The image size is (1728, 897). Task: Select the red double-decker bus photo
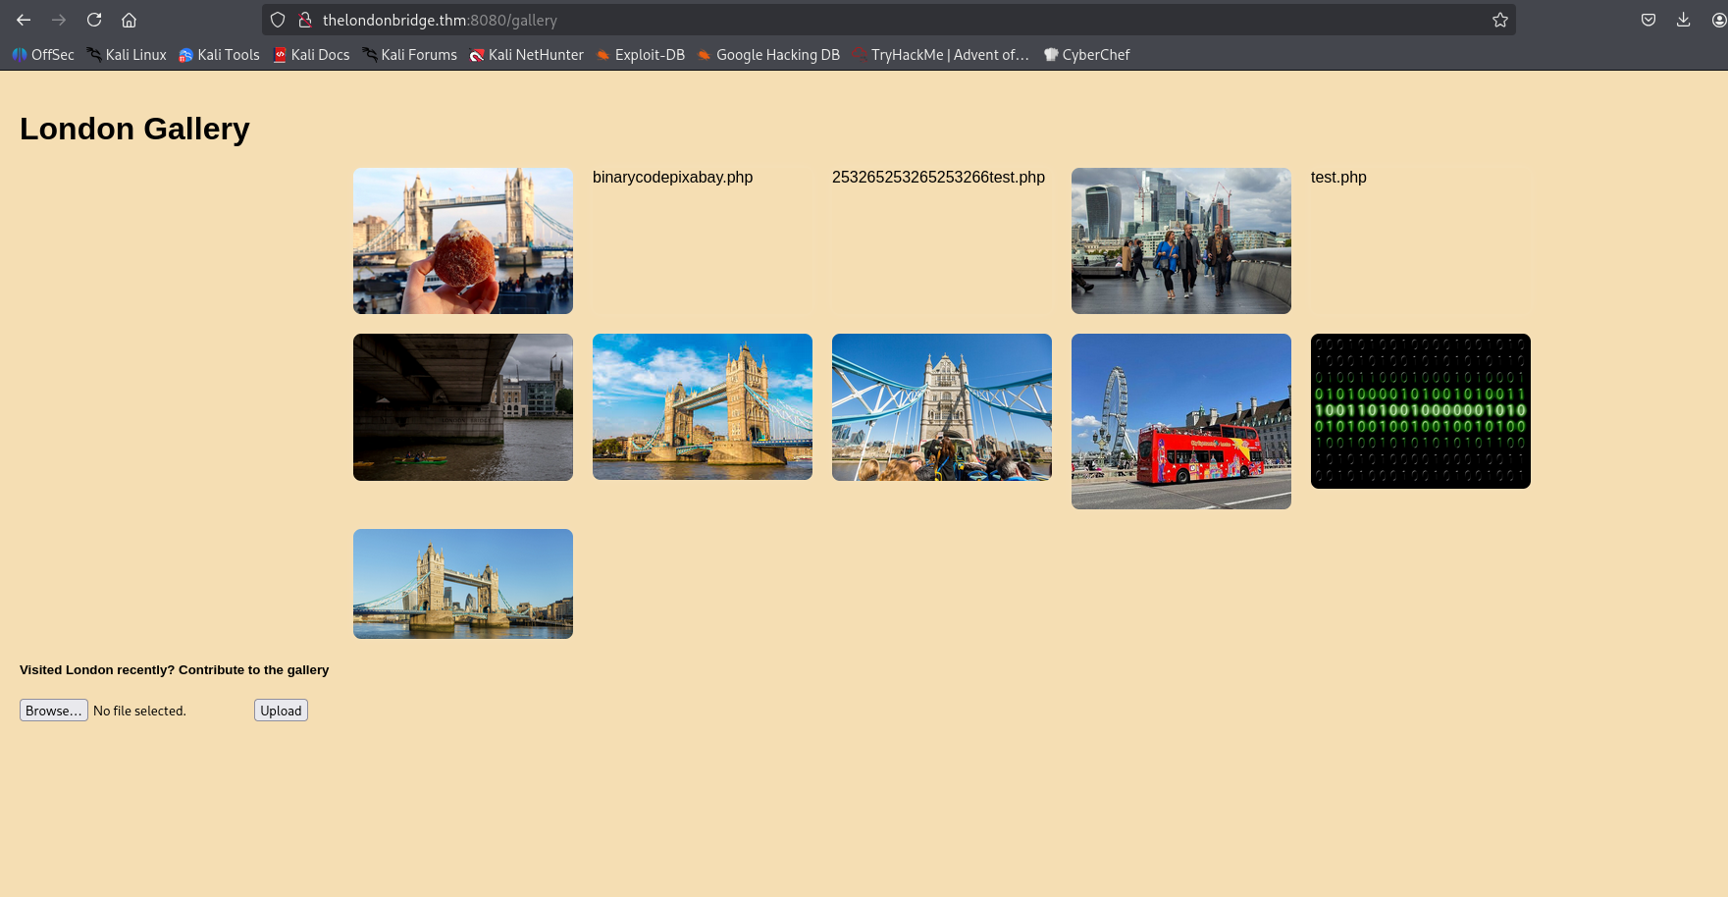click(1180, 421)
